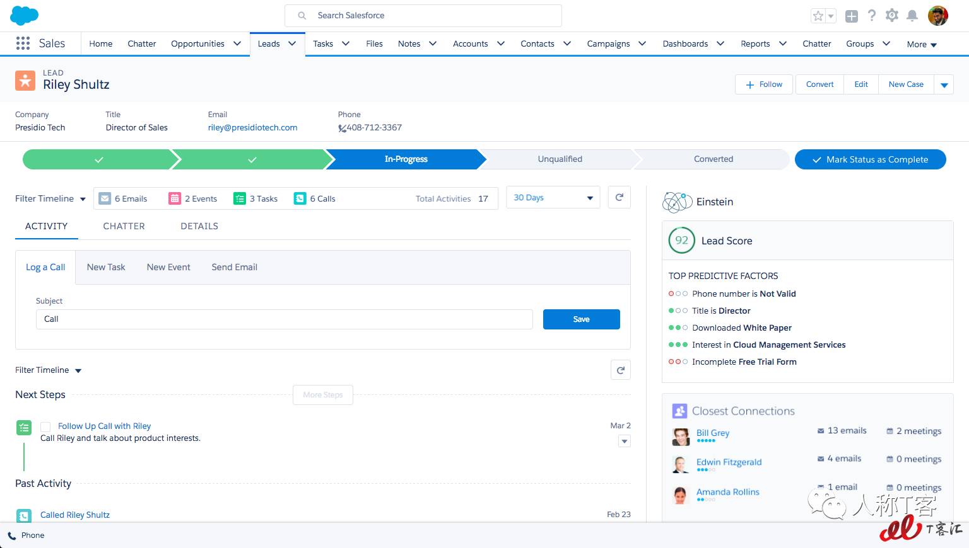Select the Send Email tab

(234, 267)
